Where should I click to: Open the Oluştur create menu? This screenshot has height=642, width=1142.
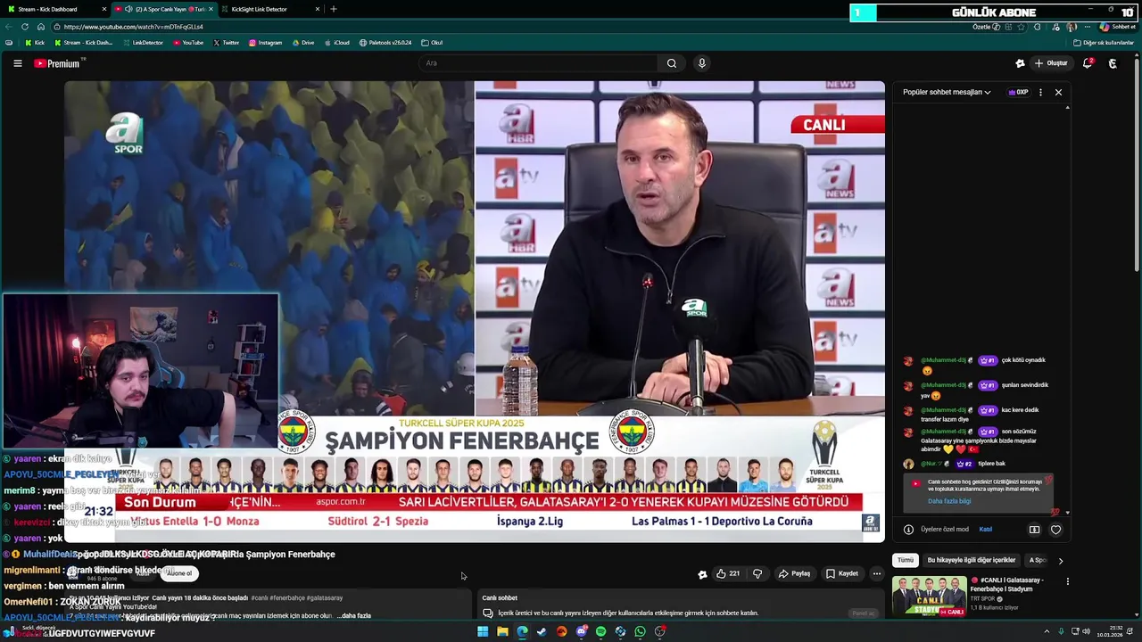[x=1051, y=63]
